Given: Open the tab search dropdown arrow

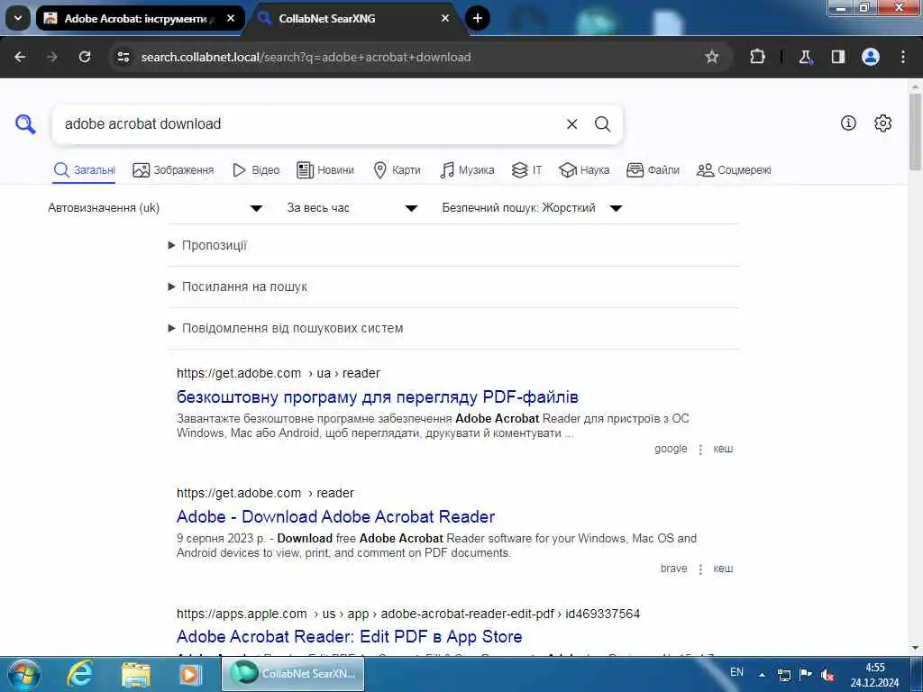Looking at the screenshot, I should point(18,18).
